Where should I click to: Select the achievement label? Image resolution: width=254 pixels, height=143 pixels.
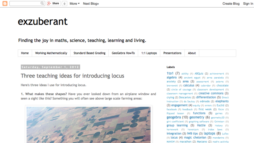tap(217, 74)
